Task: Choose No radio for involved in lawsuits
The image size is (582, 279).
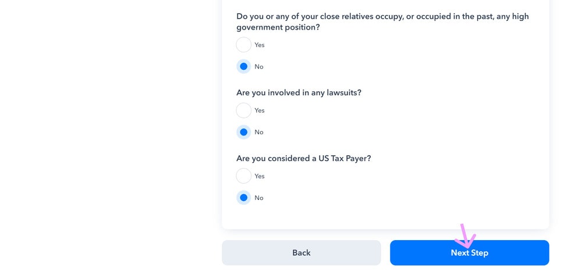Action: coord(244,133)
